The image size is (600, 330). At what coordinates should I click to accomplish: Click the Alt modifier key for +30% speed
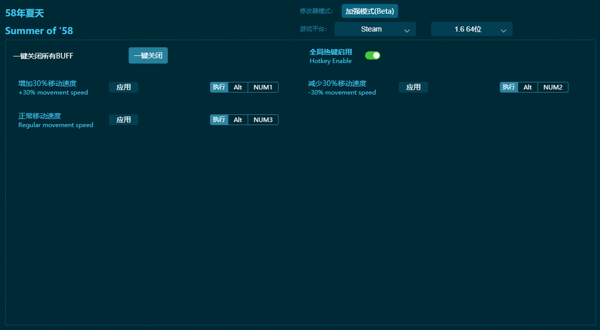pos(238,87)
